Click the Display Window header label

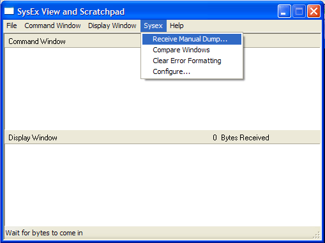[33, 138]
